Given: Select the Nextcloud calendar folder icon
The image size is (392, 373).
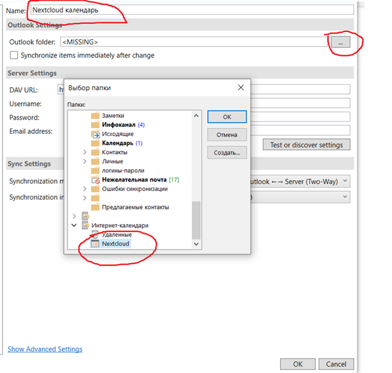Looking at the screenshot, I should 95,243.
